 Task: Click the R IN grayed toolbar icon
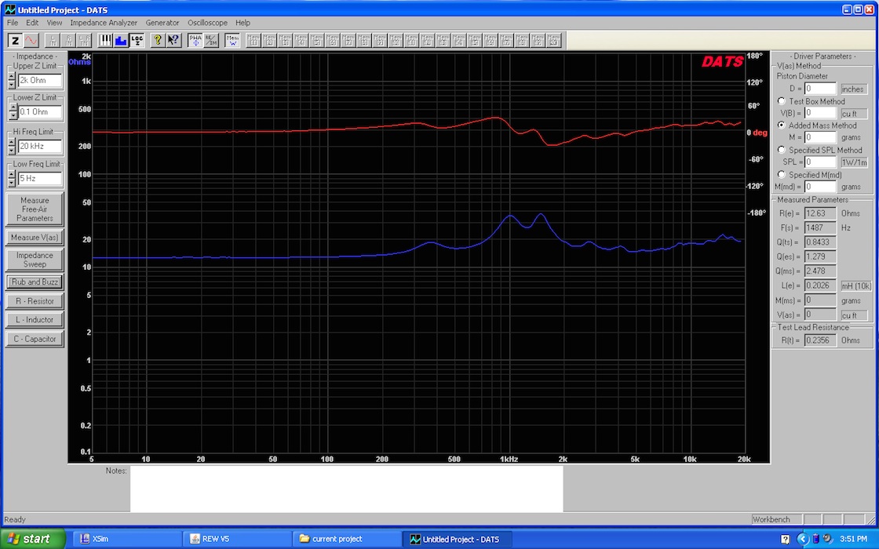coord(68,40)
